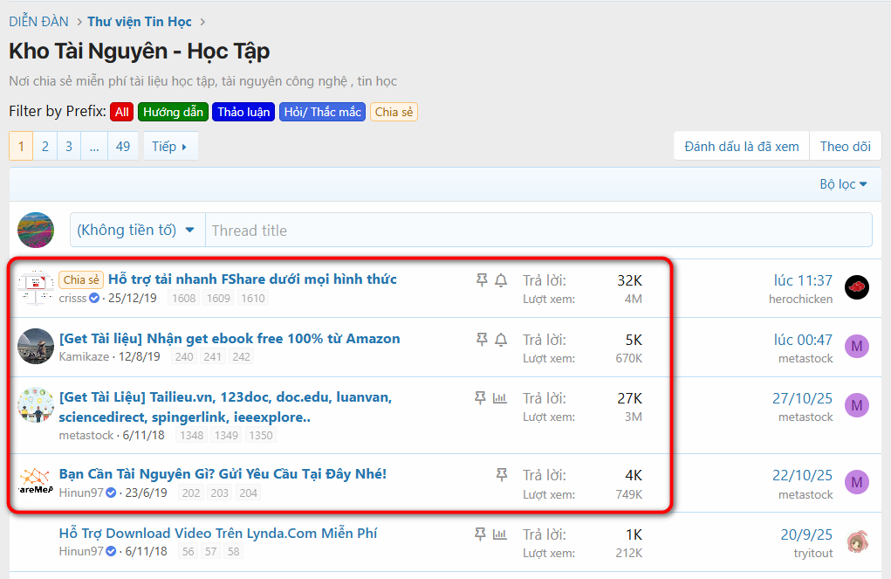Image resolution: width=891 pixels, height=579 pixels.
Task: Click pin icon on Tailieu.vn thread row
Action: pos(480,397)
